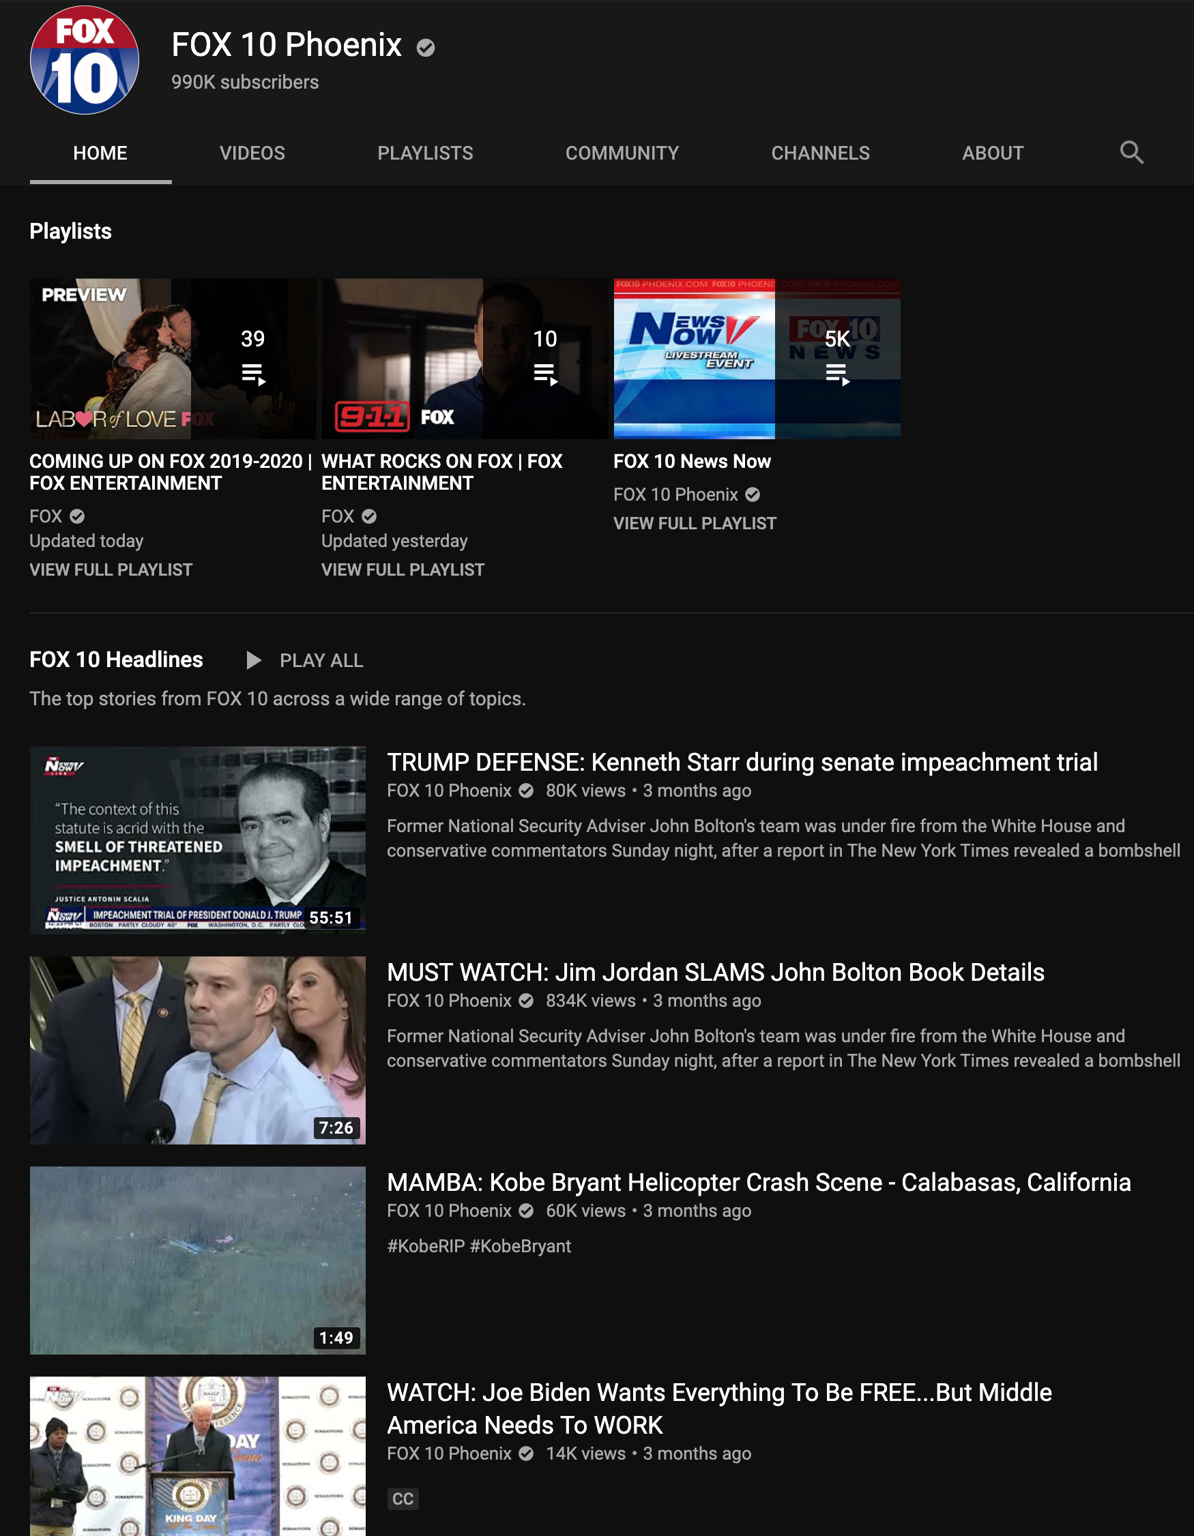Open the Videos tab
This screenshot has width=1194, height=1536.
[x=252, y=153]
